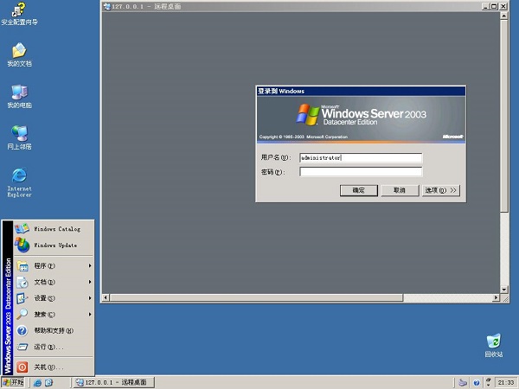519x389 pixels.
Task: Click the 确定 (OK) button in login dialog
Action: tap(359, 190)
